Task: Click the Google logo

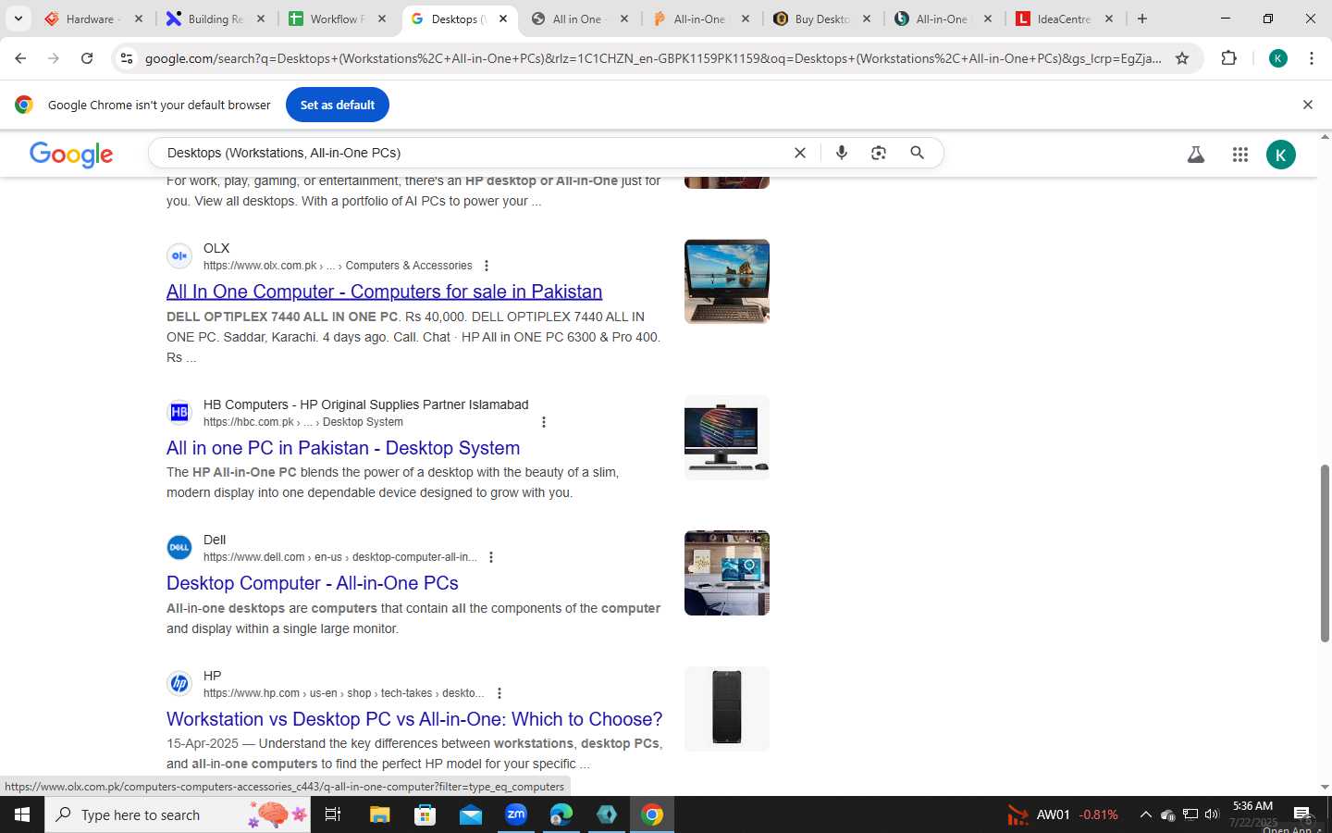Action: pyautogui.click(x=71, y=155)
